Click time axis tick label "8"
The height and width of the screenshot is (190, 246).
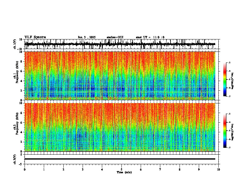point(180,170)
